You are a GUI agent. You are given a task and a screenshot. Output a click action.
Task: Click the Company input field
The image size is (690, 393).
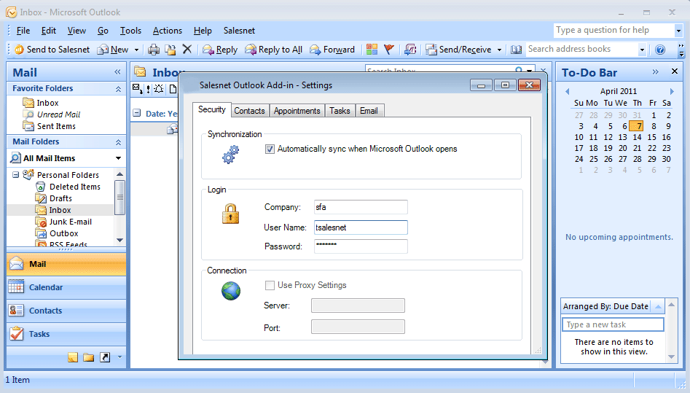pos(361,207)
